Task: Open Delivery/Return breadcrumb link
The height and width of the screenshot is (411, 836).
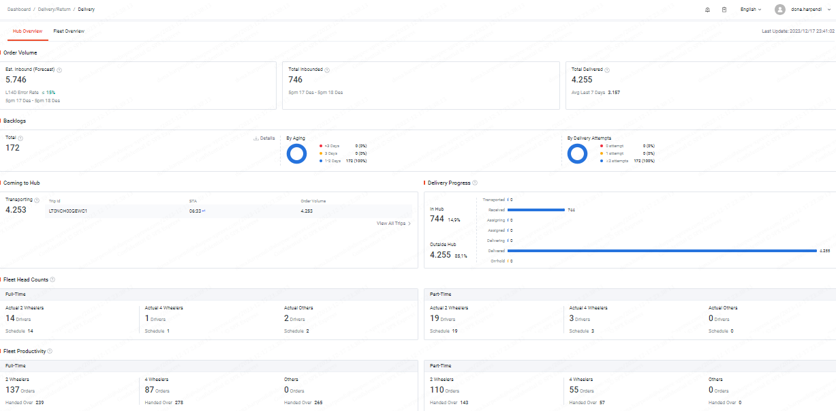Action: (x=55, y=10)
